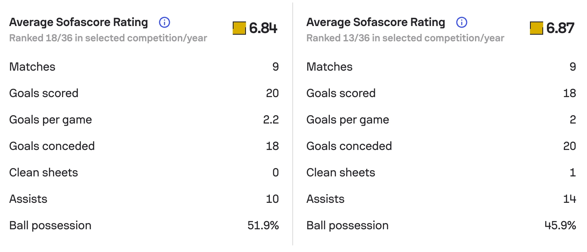Pick the Goals conceded row showing 18

pos(144,146)
